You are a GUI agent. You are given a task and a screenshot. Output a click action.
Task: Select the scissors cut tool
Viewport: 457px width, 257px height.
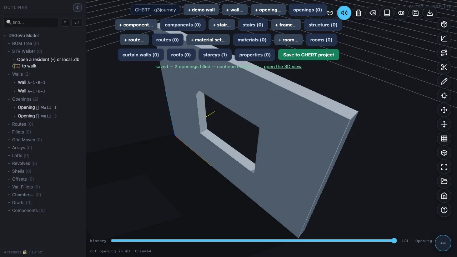click(444, 67)
